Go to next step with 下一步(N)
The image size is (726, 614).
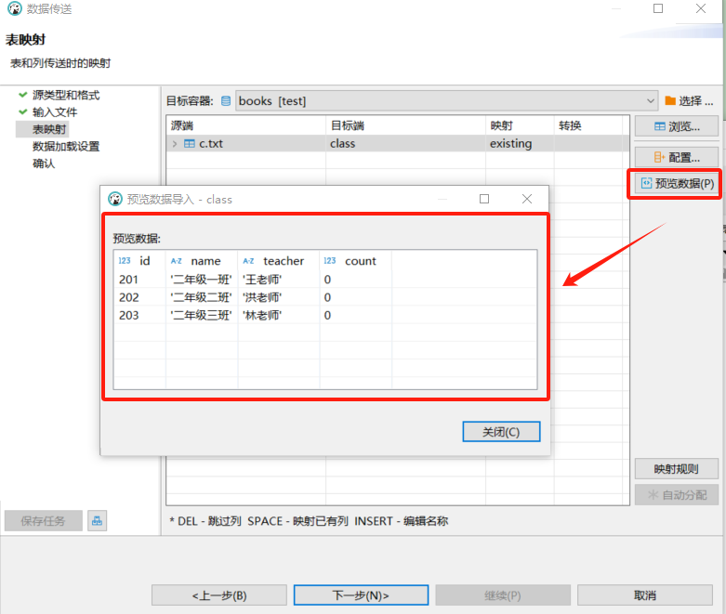361,595
